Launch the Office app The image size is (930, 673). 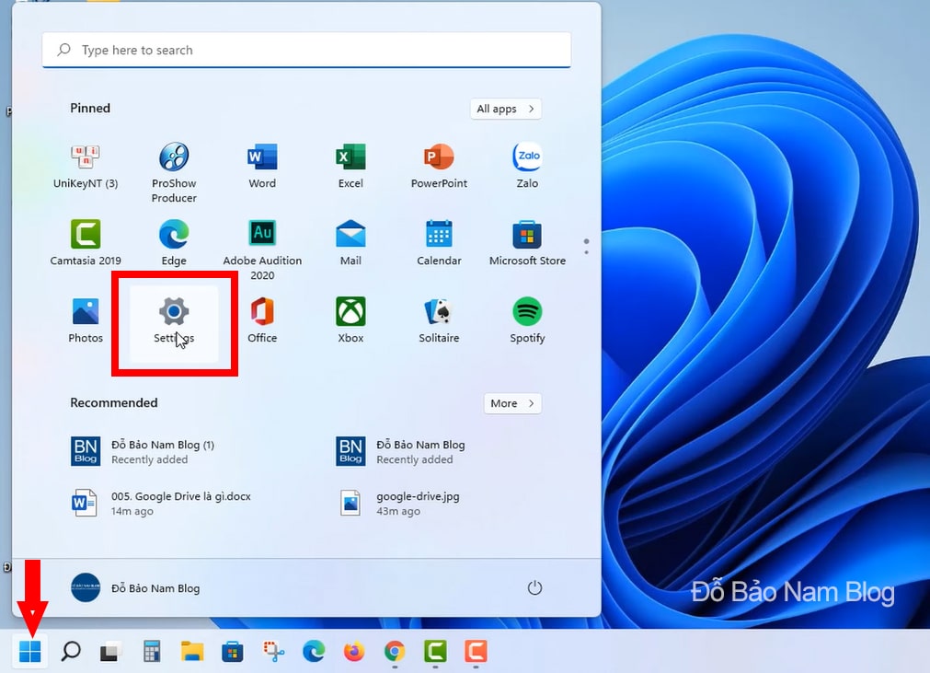262,321
